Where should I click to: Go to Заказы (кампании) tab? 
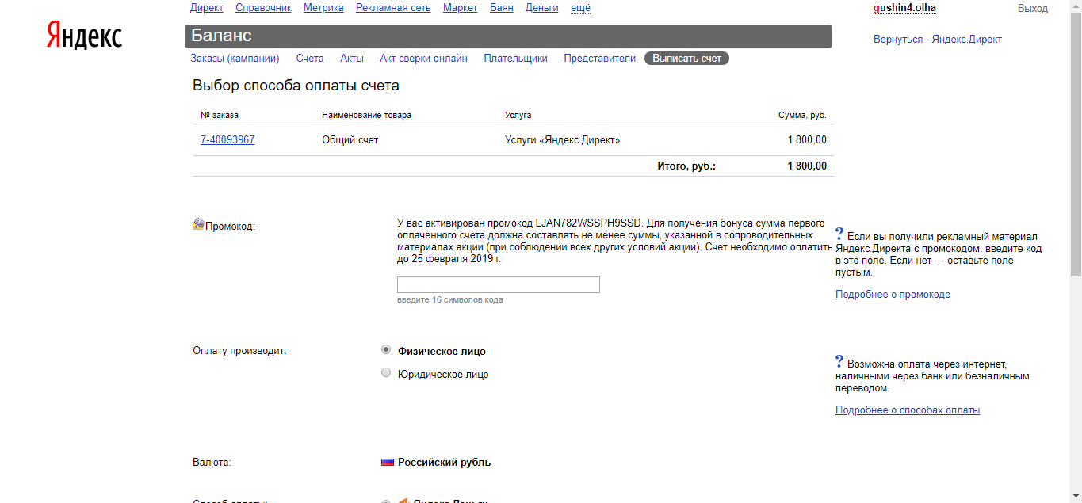click(x=235, y=59)
